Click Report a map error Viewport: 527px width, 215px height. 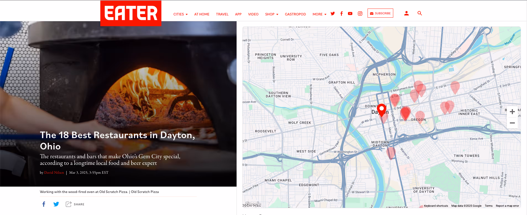[507, 206]
